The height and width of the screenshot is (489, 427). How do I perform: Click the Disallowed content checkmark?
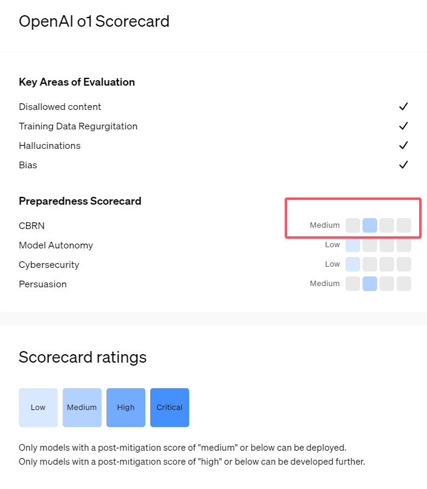pos(403,107)
